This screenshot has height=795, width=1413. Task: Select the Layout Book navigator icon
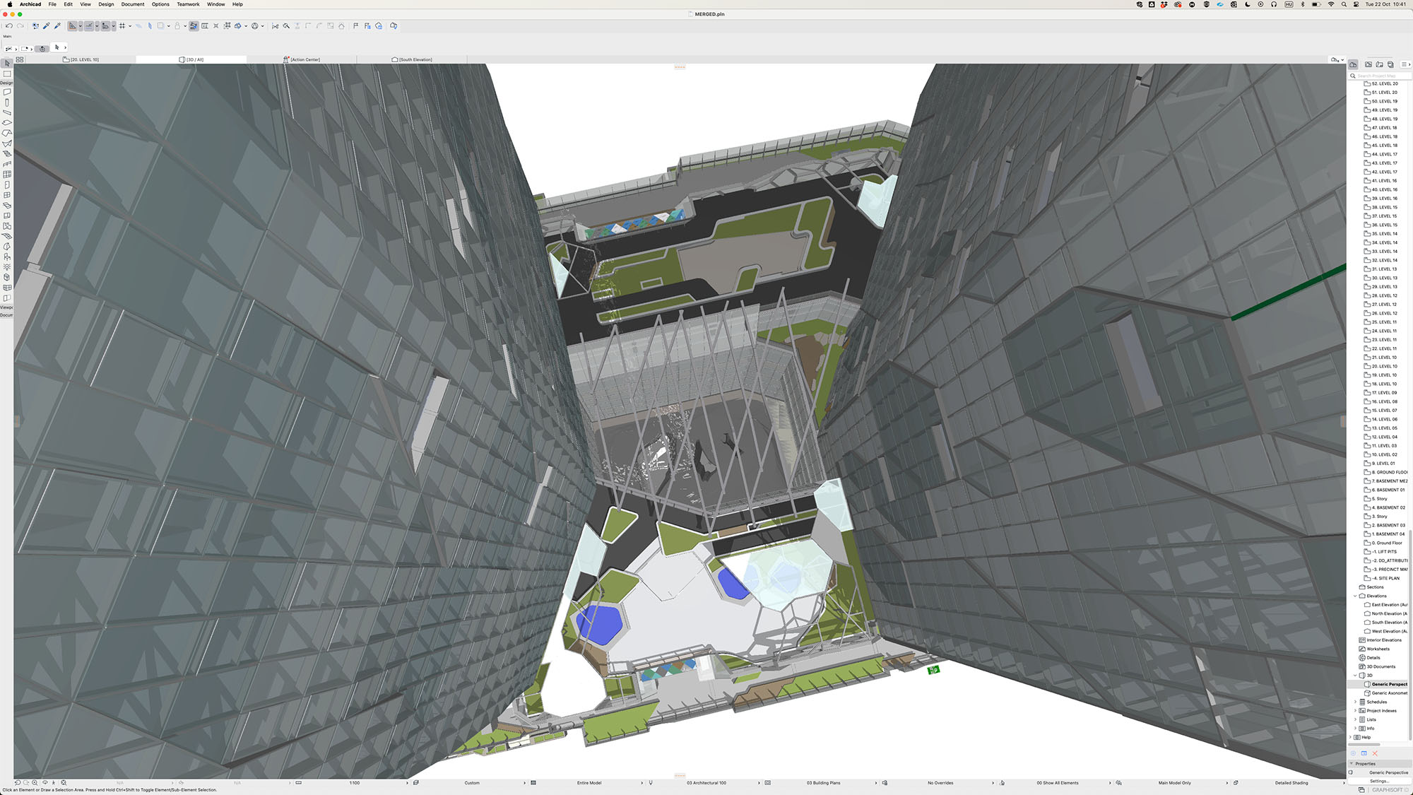click(x=1379, y=64)
